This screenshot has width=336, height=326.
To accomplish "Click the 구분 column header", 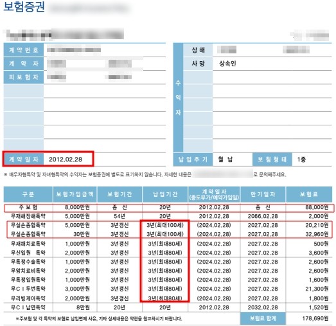I will pos(28,194).
